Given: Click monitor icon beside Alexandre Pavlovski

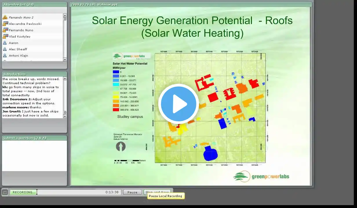Looking at the screenshot, I should click(x=5, y=24).
